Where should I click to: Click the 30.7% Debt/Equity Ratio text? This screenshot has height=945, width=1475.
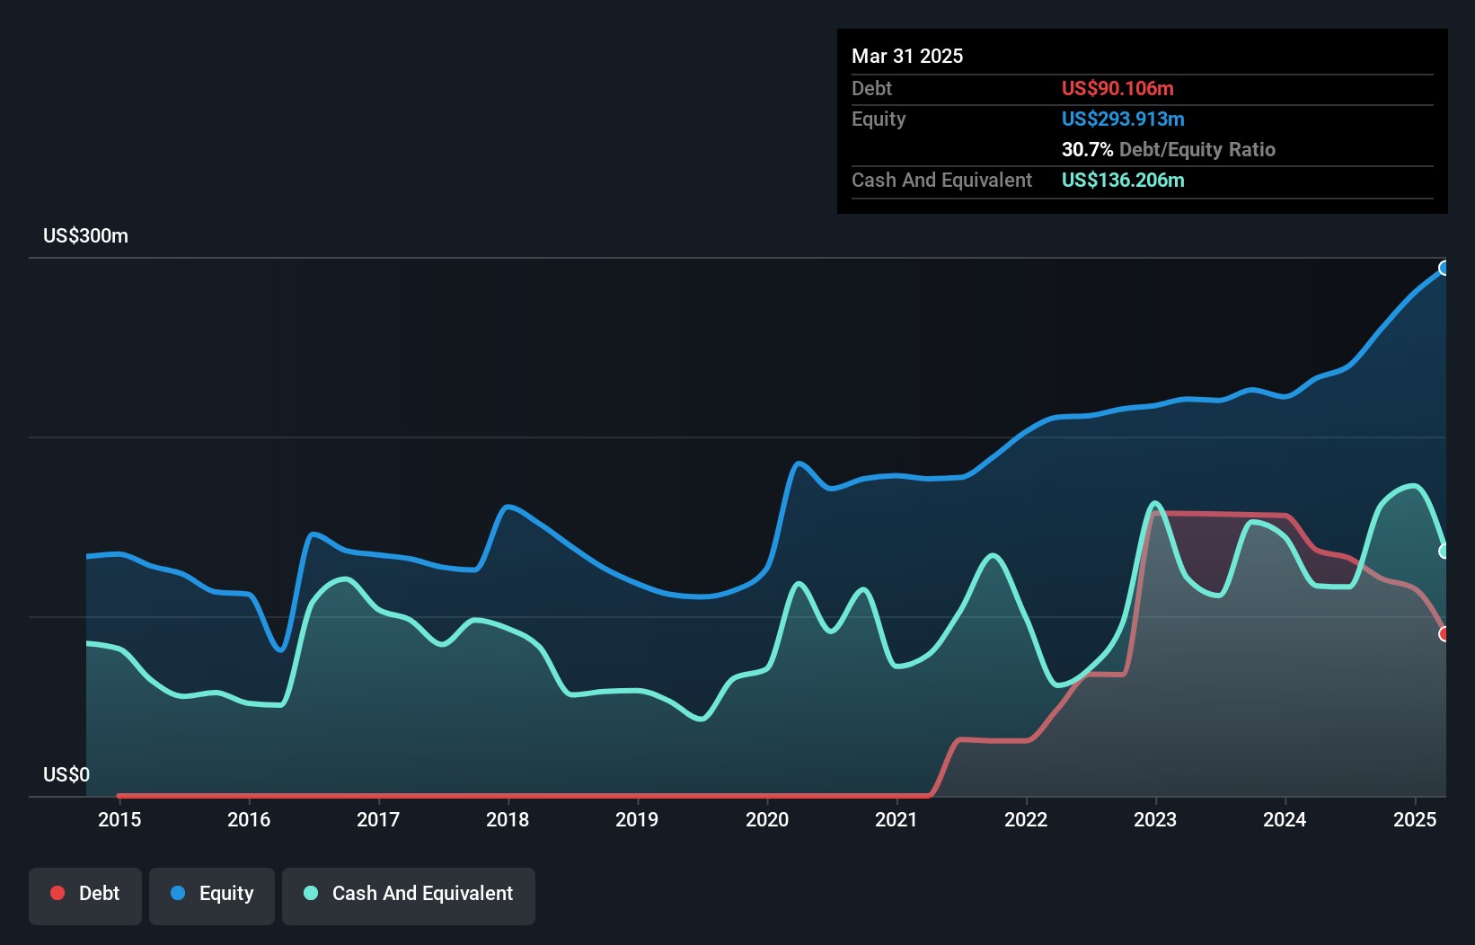(x=1169, y=149)
